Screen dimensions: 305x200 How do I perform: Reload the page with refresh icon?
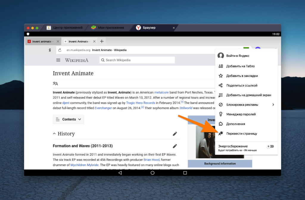pyautogui.click(x=60, y=50)
